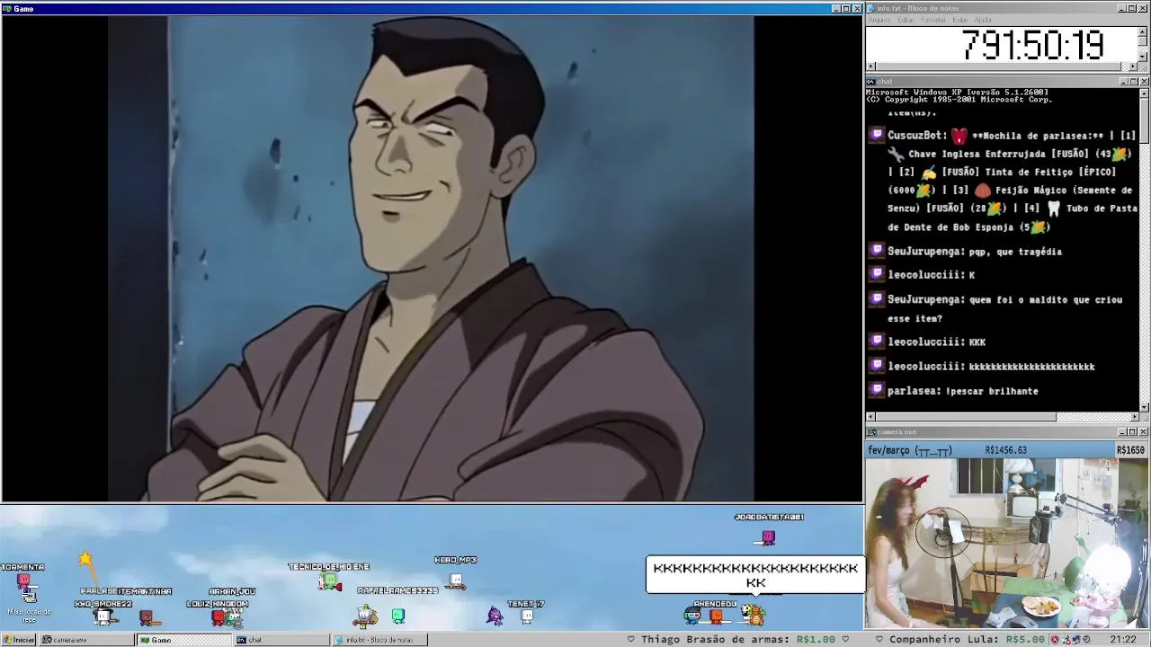Click the command prompt icon in chat title bar
Image resolution: width=1151 pixels, height=647 pixels.
click(871, 82)
